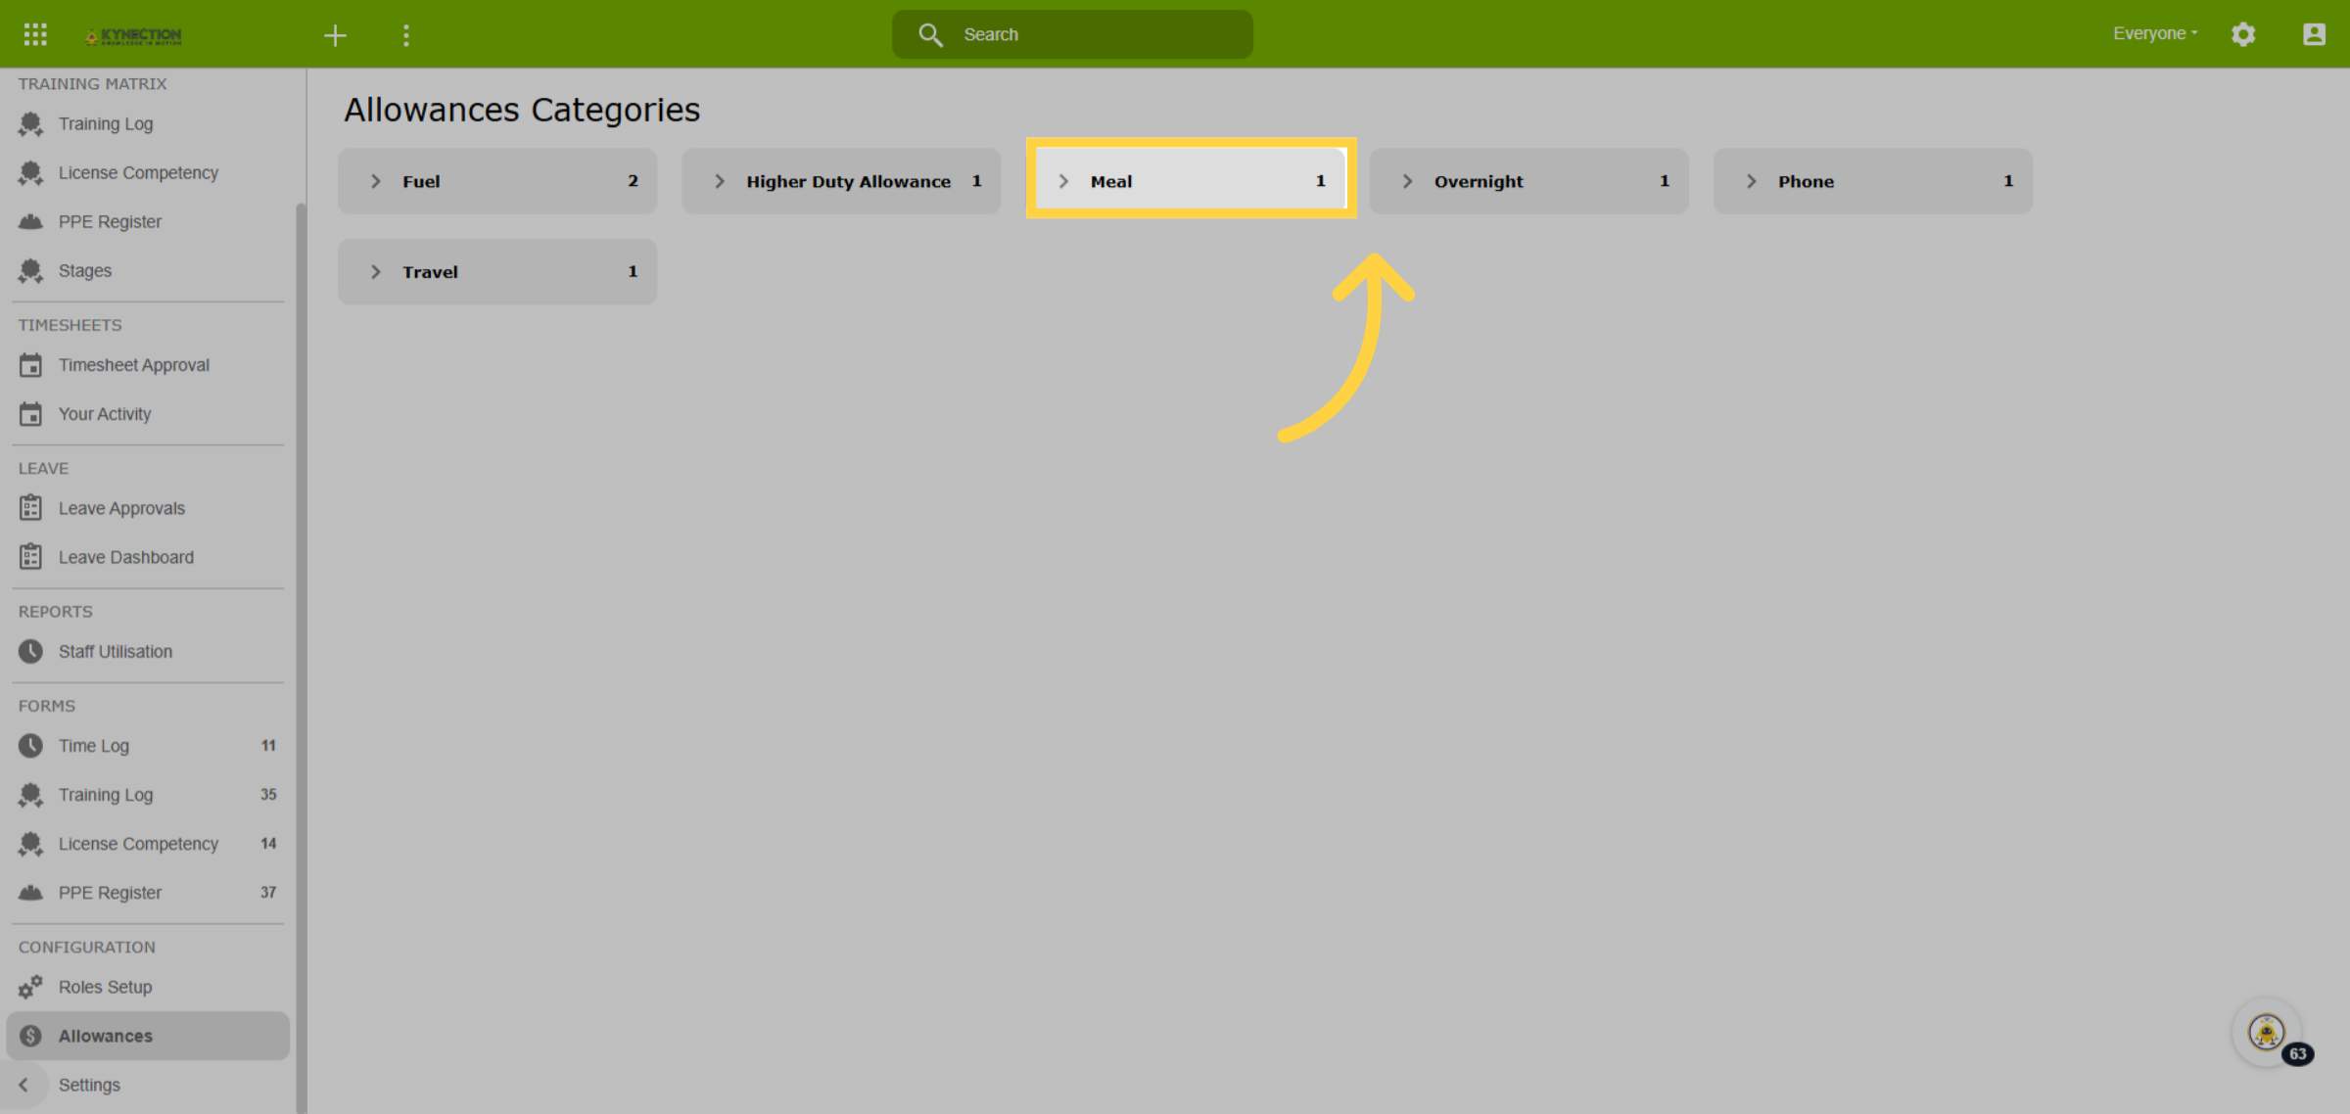The height and width of the screenshot is (1114, 2350).
Task: Click the Kynection logo
Action: pos(134,35)
